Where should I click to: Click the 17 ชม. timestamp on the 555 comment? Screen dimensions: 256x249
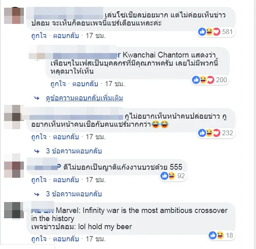[96, 180]
